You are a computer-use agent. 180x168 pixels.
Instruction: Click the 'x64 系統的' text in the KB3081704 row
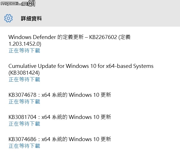point(54,117)
